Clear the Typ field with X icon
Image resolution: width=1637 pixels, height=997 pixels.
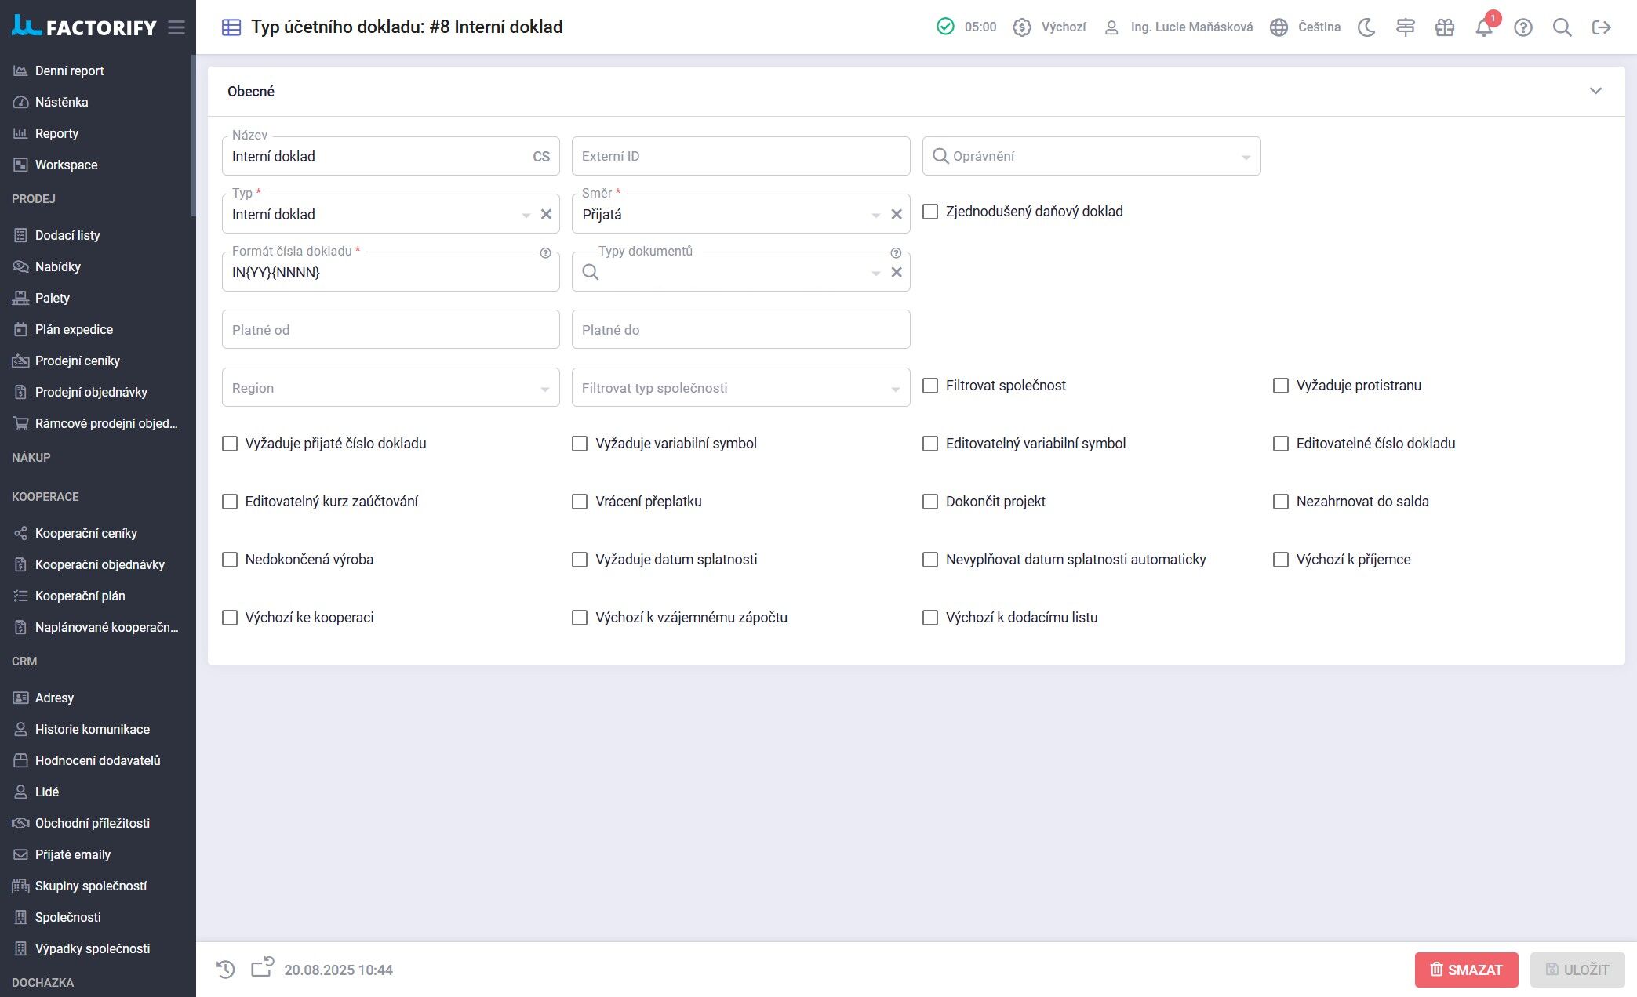click(x=546, y=214)
